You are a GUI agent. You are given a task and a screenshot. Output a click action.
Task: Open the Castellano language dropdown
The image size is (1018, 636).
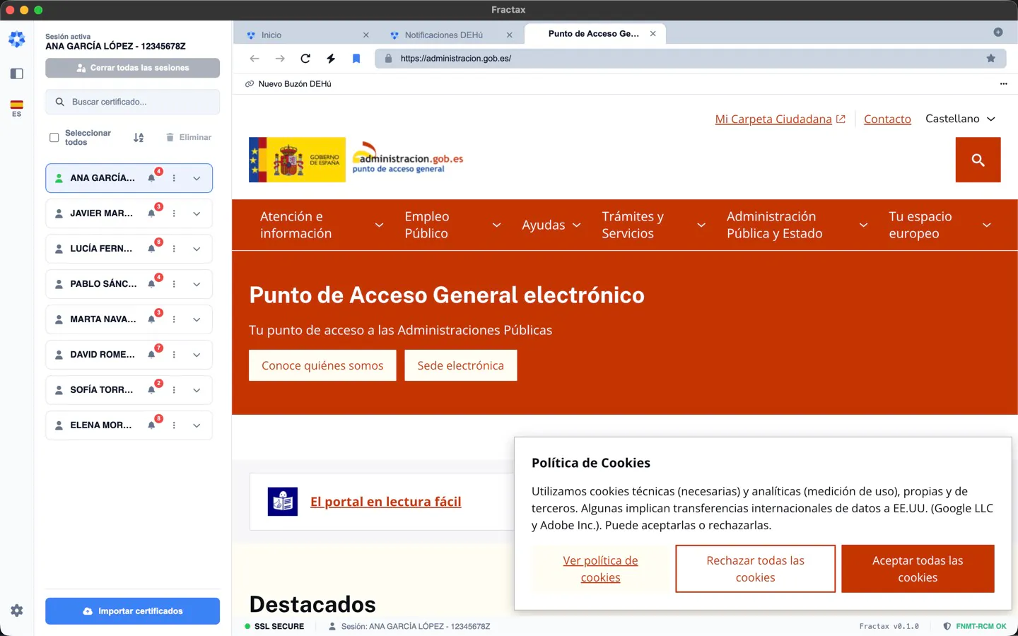[x=960, y=119]
